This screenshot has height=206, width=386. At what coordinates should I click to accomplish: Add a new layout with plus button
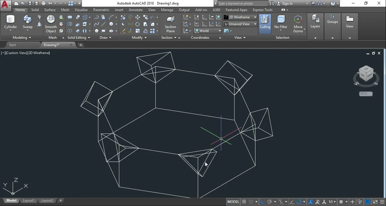61,200
